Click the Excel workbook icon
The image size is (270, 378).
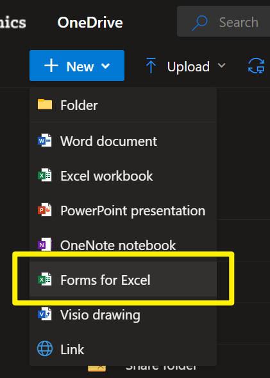(45, 175)
